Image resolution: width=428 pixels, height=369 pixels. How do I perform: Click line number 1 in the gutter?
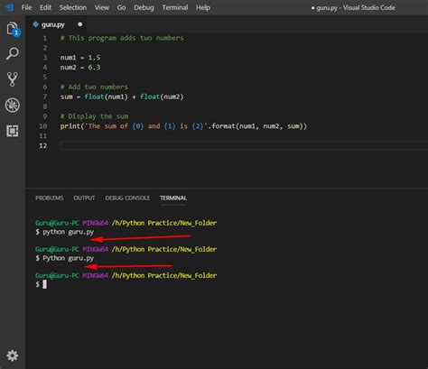(x=45, y=38)
